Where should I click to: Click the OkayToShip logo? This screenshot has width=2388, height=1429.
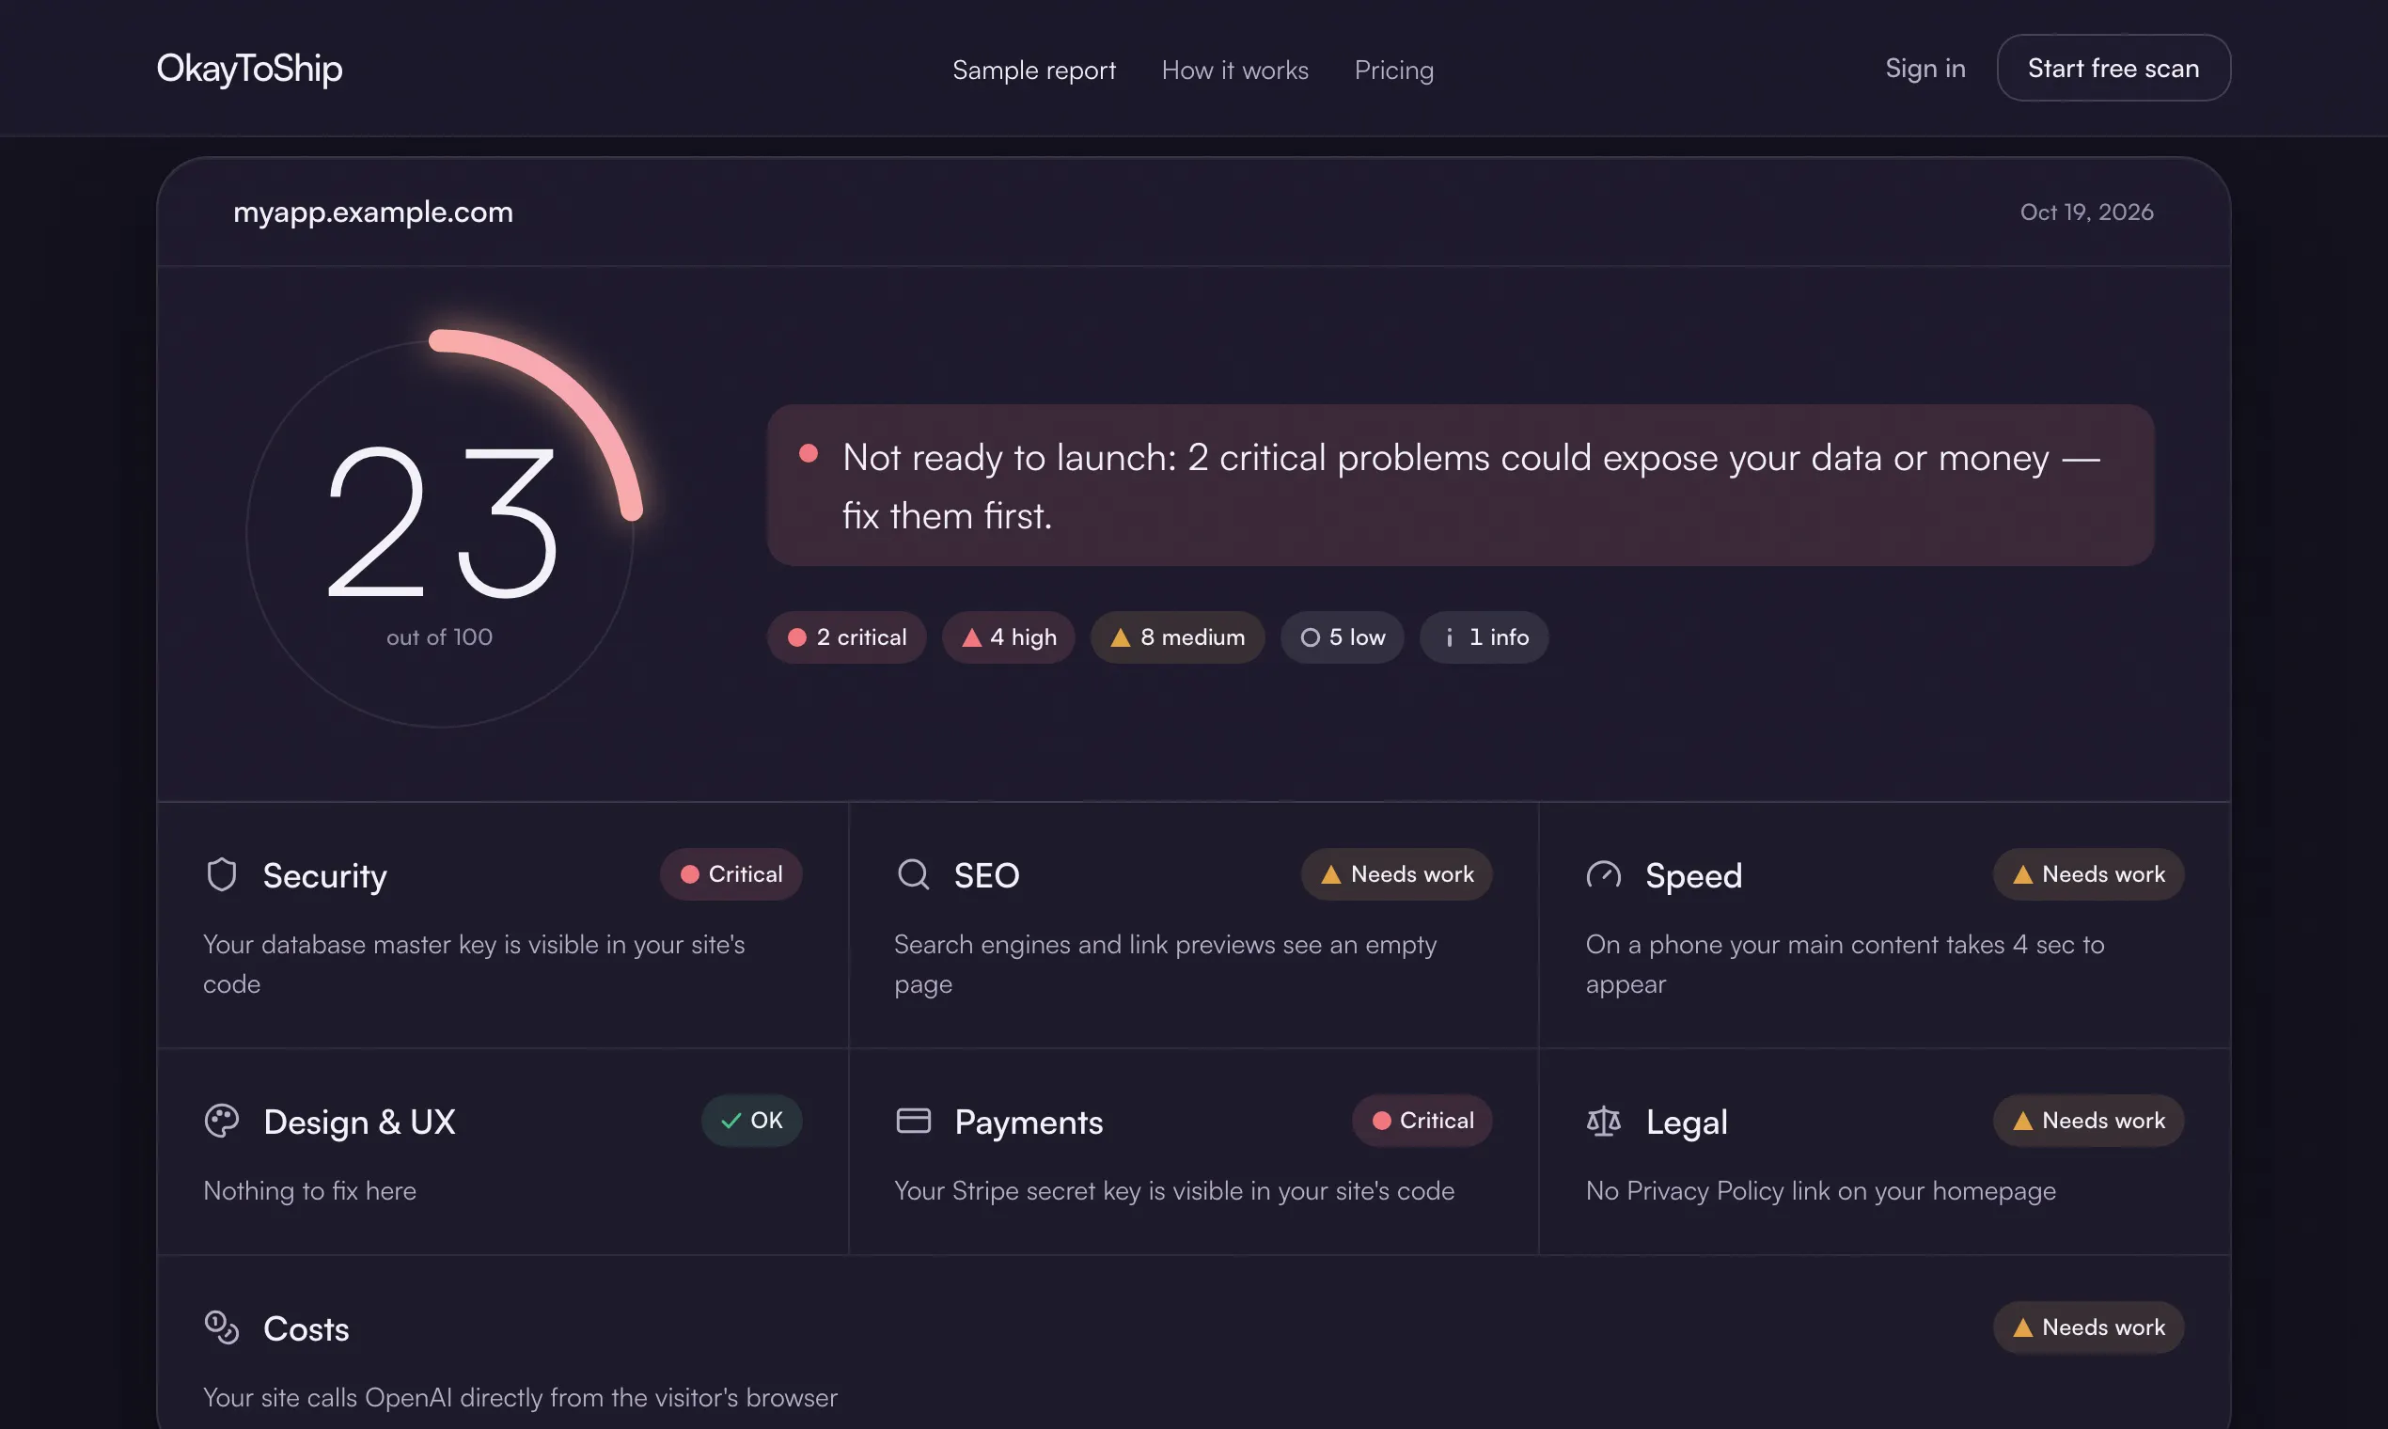click(x=249, y=69)
